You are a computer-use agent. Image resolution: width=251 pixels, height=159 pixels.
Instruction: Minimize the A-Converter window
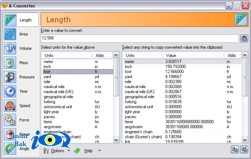click(229, 5)
